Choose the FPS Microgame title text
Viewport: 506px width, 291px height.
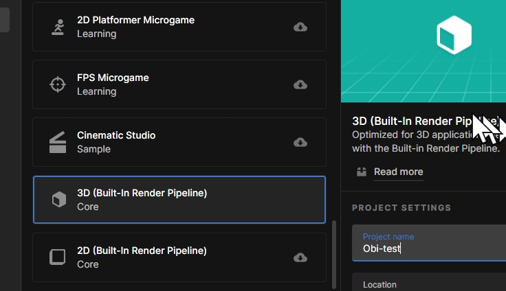[113, 78]
